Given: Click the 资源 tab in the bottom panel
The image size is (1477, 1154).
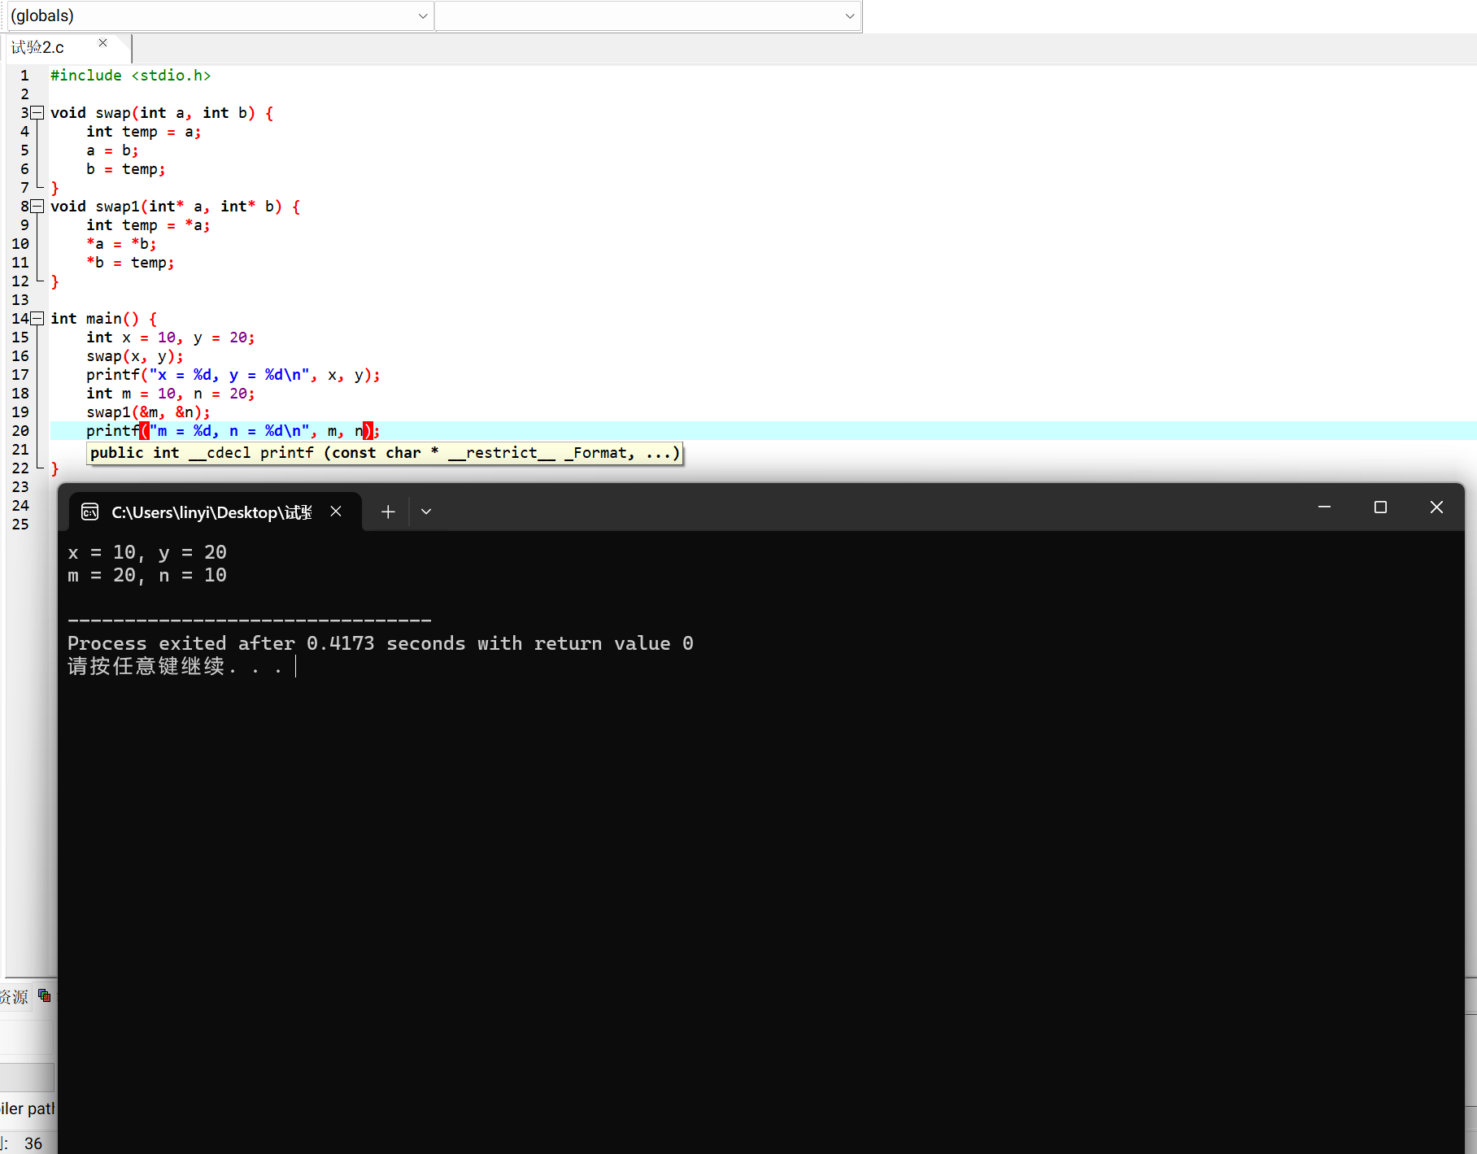Looking at the screenshot, I should pyautogui.click(x=14, y=996).
